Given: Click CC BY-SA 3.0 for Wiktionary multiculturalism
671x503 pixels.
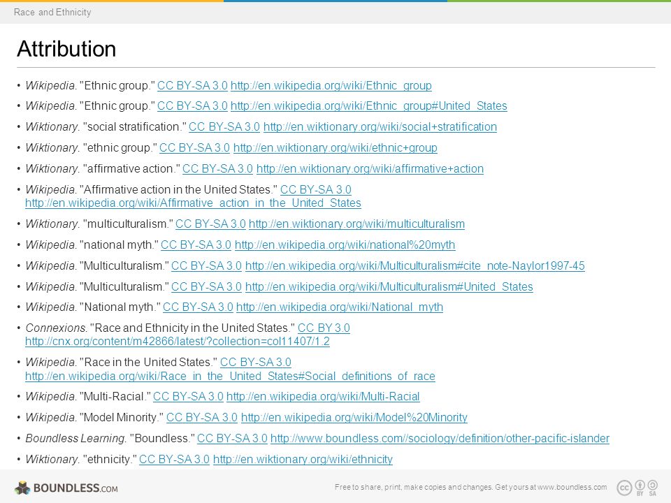Looking at the screenshot, I should 210,224.
